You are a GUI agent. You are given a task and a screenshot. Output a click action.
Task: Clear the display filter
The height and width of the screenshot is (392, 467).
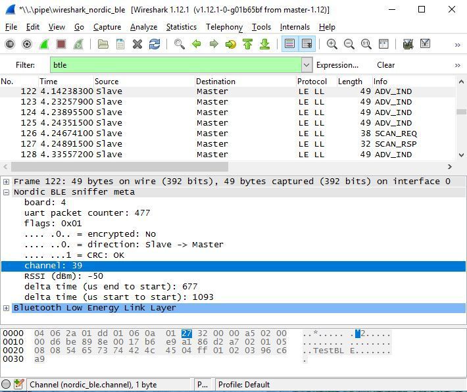[385, 65]
